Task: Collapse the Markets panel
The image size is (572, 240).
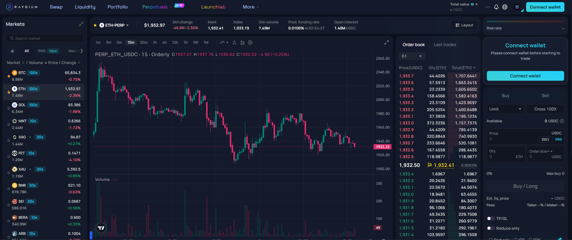Action: coord(81,24)
